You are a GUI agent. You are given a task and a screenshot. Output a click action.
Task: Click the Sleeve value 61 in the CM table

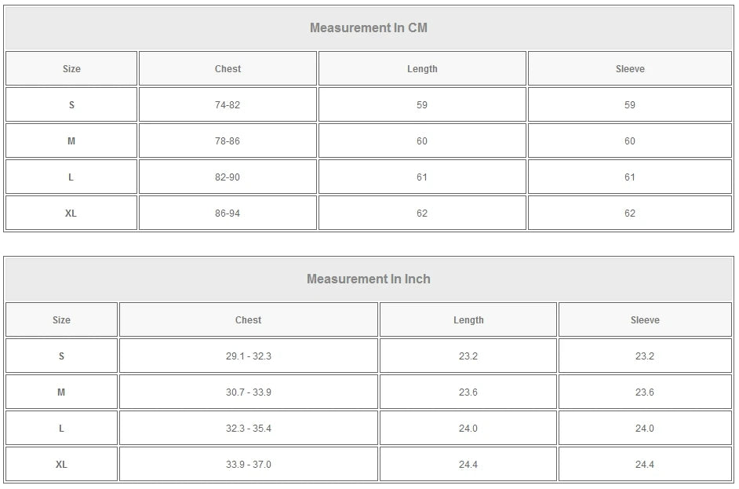point(630,177)
